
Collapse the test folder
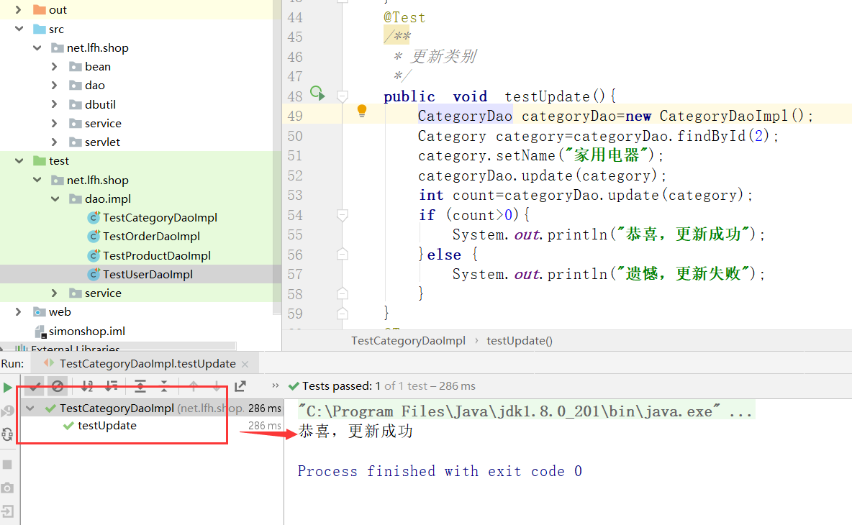(19, 160)
